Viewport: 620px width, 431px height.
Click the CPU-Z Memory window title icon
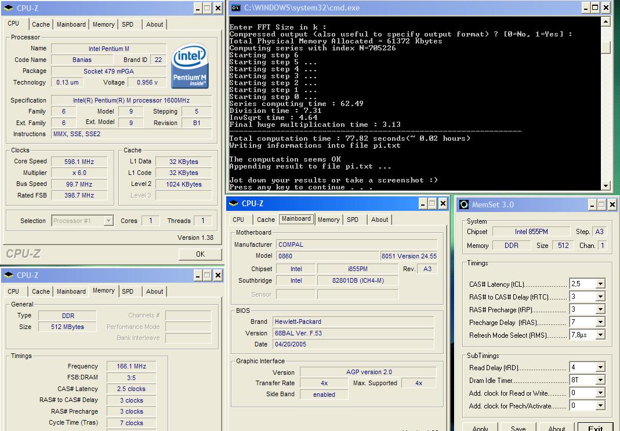click(8, 275)
